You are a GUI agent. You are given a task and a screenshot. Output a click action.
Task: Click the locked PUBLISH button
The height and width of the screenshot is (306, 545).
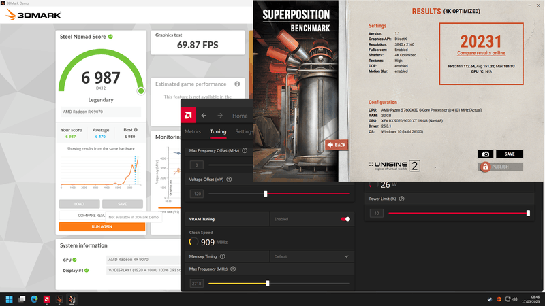pyautogui.click(x=500, y=167)
